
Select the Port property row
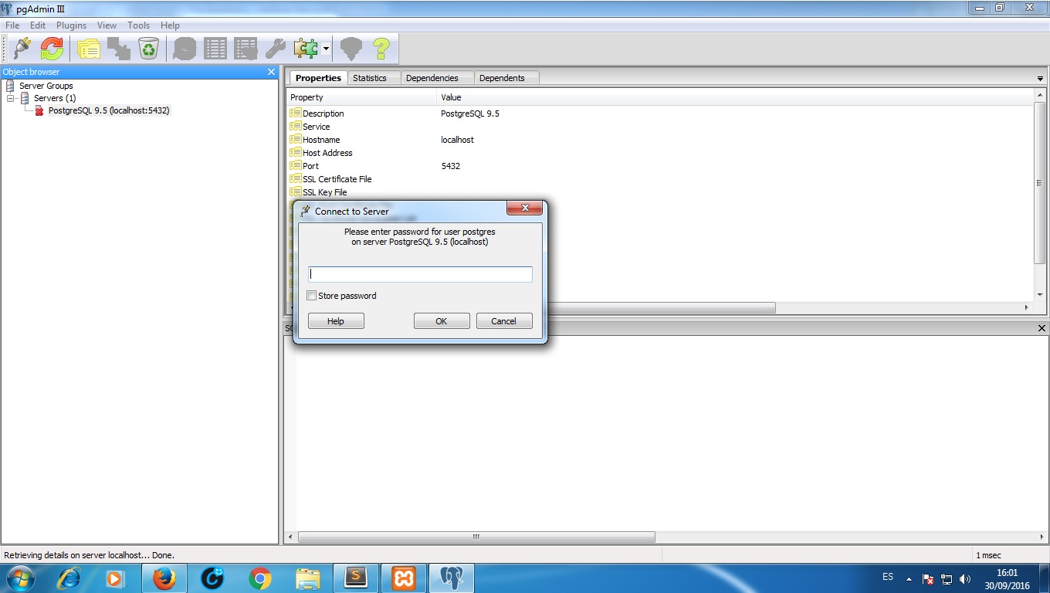660,166
